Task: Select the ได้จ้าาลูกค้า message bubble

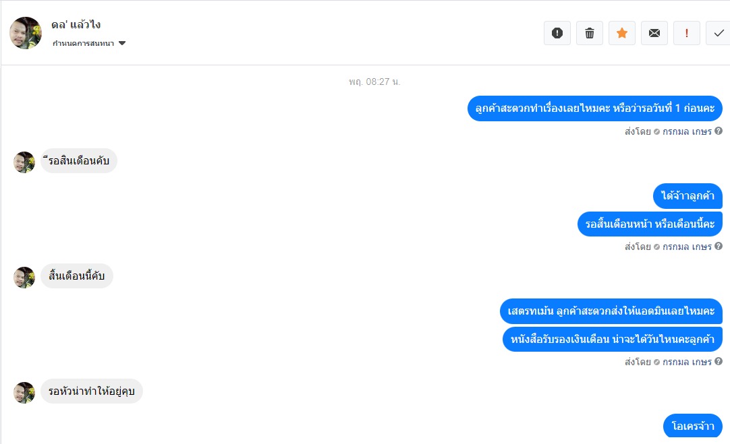Action: tap(687, 196)
